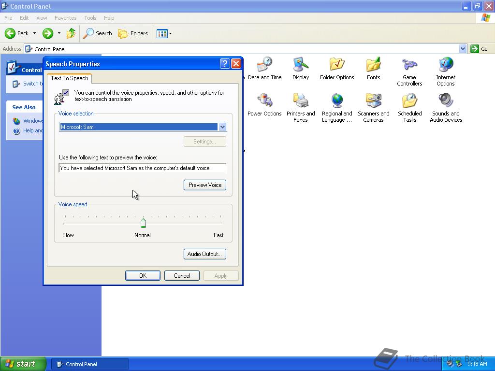The width and height of the screenshot is (495, 371).
Task: Open Regional and Language Options icon
Action: coord(337,100)
